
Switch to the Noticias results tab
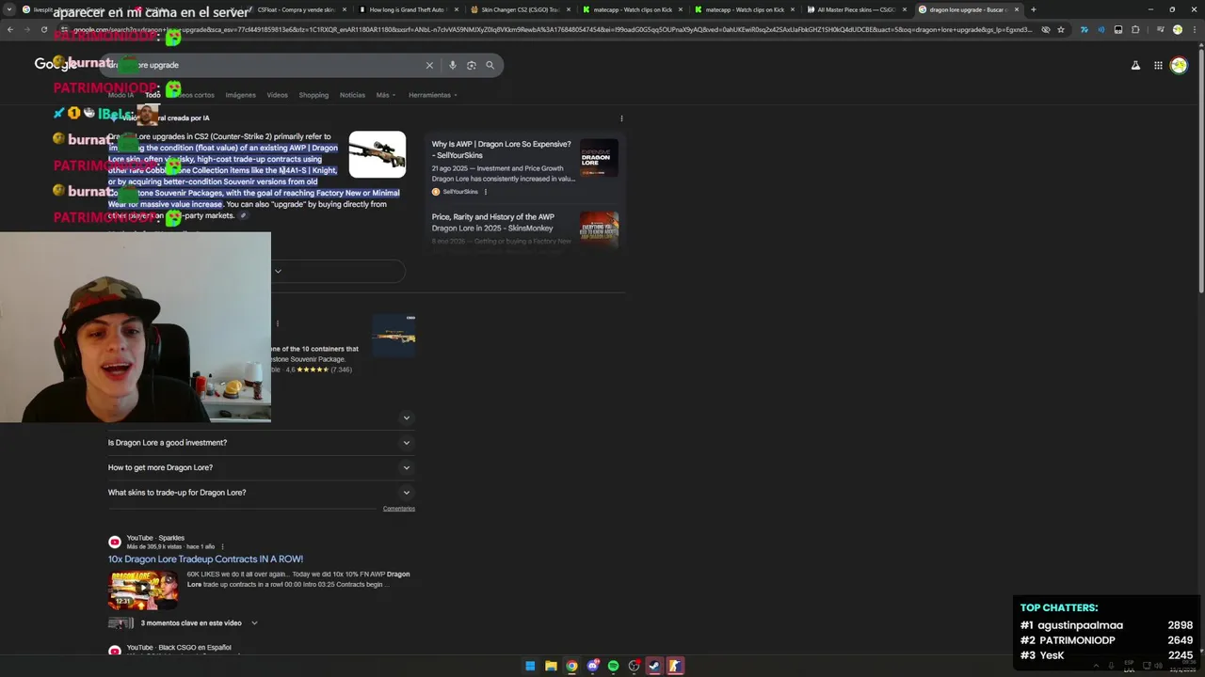coord(352,95)
